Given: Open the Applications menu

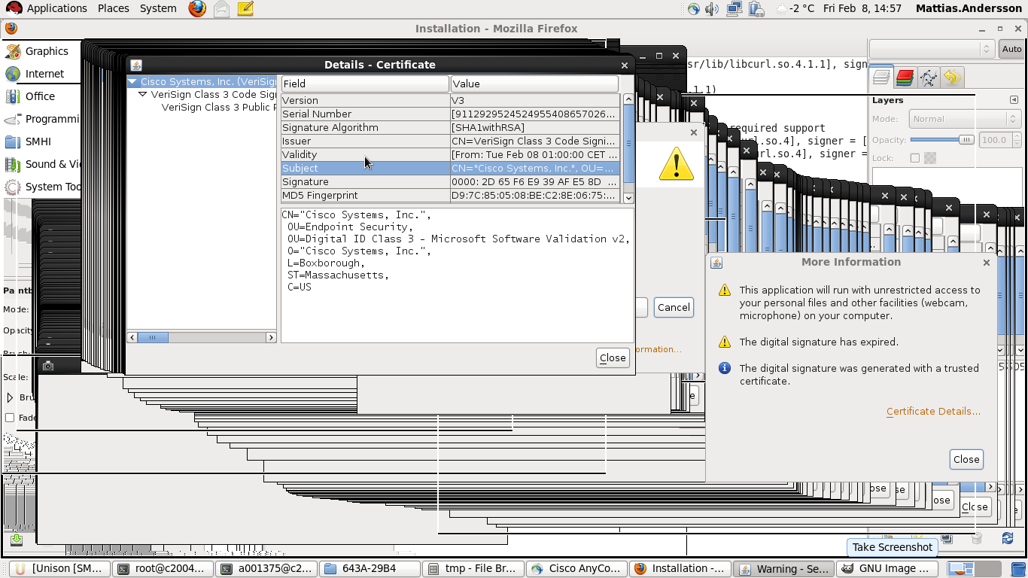Looking at the screenshot, I should pos(57,8).
